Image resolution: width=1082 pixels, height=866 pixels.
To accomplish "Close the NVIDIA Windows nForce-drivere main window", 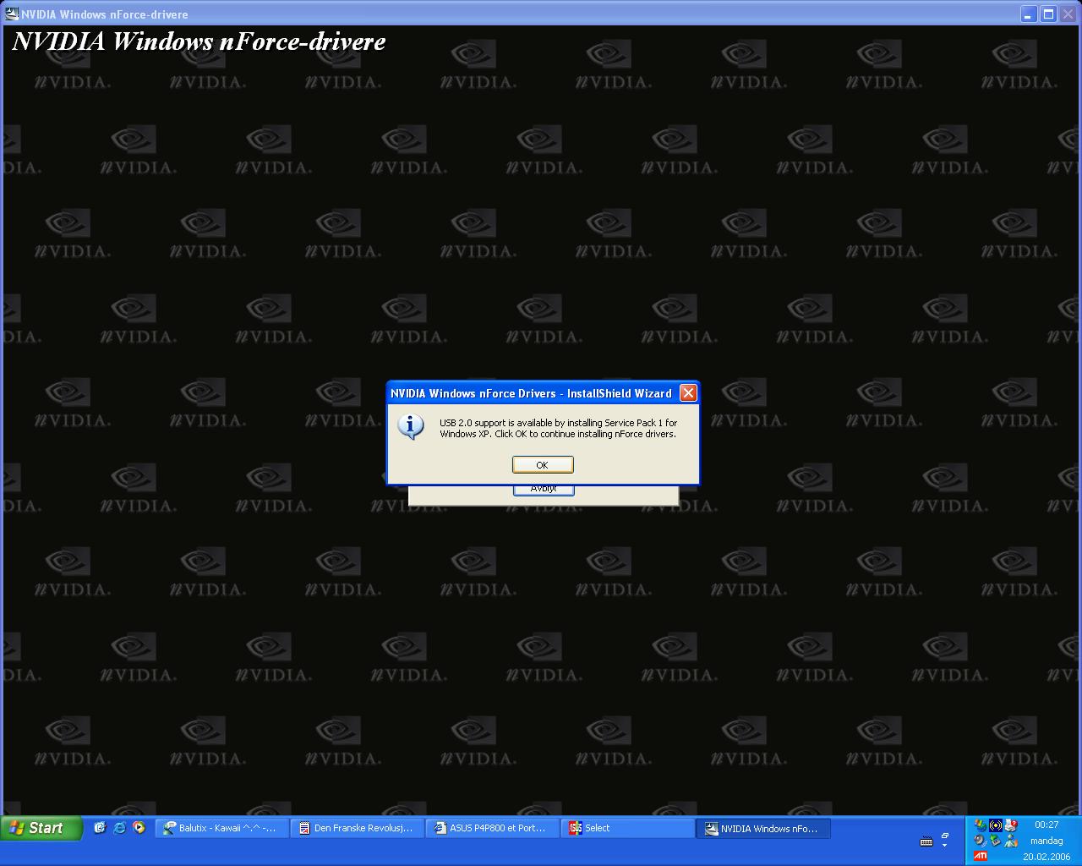I will point(1068,14).
